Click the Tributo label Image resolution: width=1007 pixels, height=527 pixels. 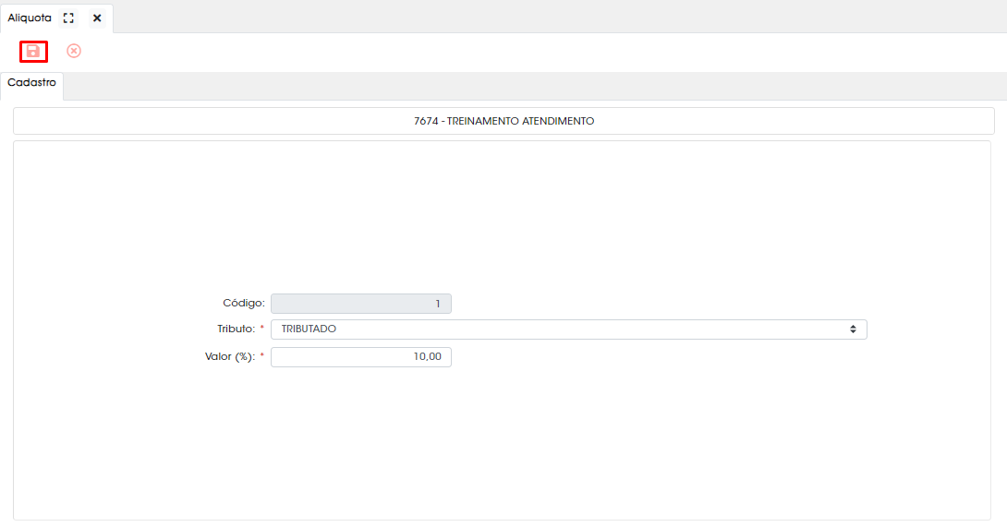pos(237,329)
